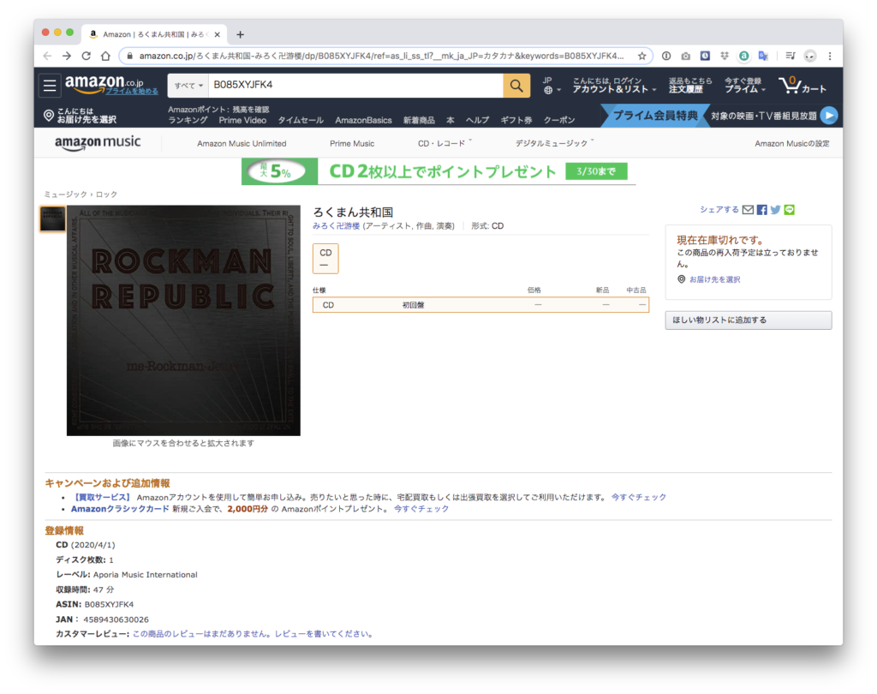The height and width of the screenshot is (694, 877).
Task: Click the site information icon beside bookmark star
Action: click(x=666, y=56)
